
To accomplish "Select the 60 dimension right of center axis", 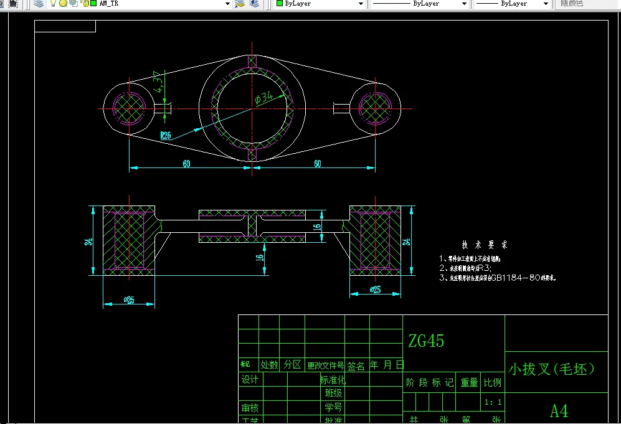I will click(317, 164).
